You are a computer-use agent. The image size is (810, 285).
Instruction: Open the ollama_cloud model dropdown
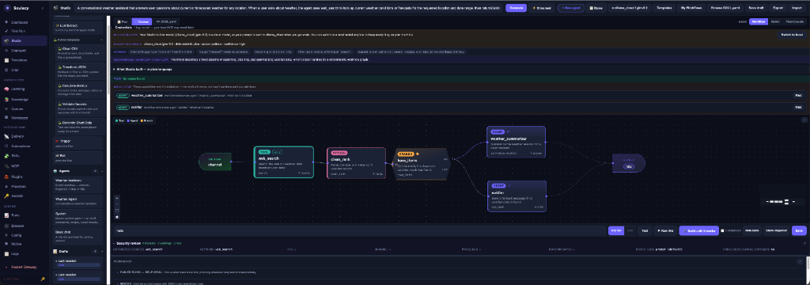pos(629,8)
